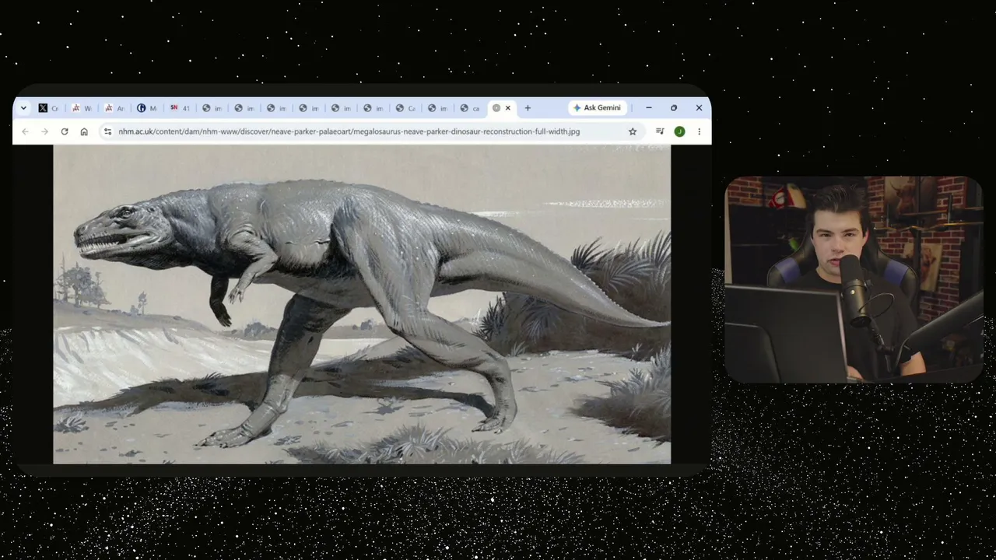Switch to the tab labeled 'M'
Image resolution: width=996 pixels, height=560 pixels.
point(147,108)
